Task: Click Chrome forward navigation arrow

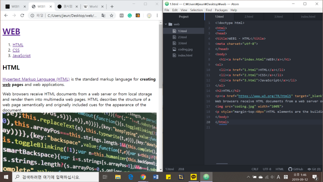Action: [x=14, y=16]
